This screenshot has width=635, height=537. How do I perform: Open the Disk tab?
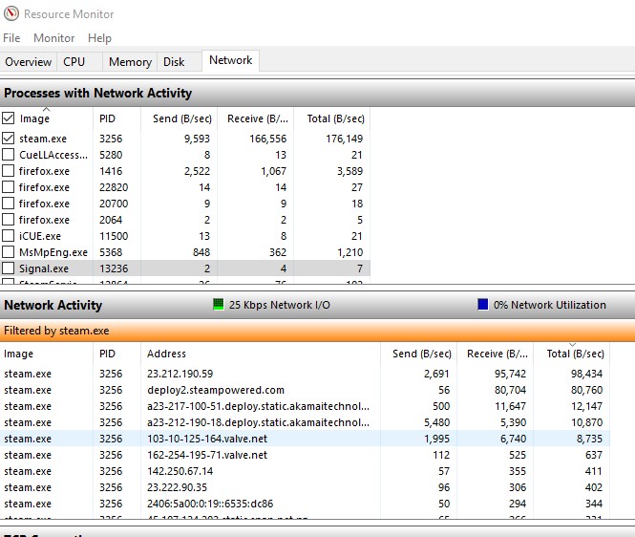pos(174,62)
